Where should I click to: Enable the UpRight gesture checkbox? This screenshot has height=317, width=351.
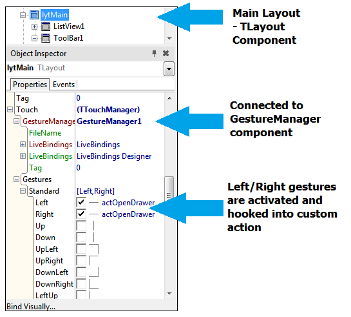(81, 261)
